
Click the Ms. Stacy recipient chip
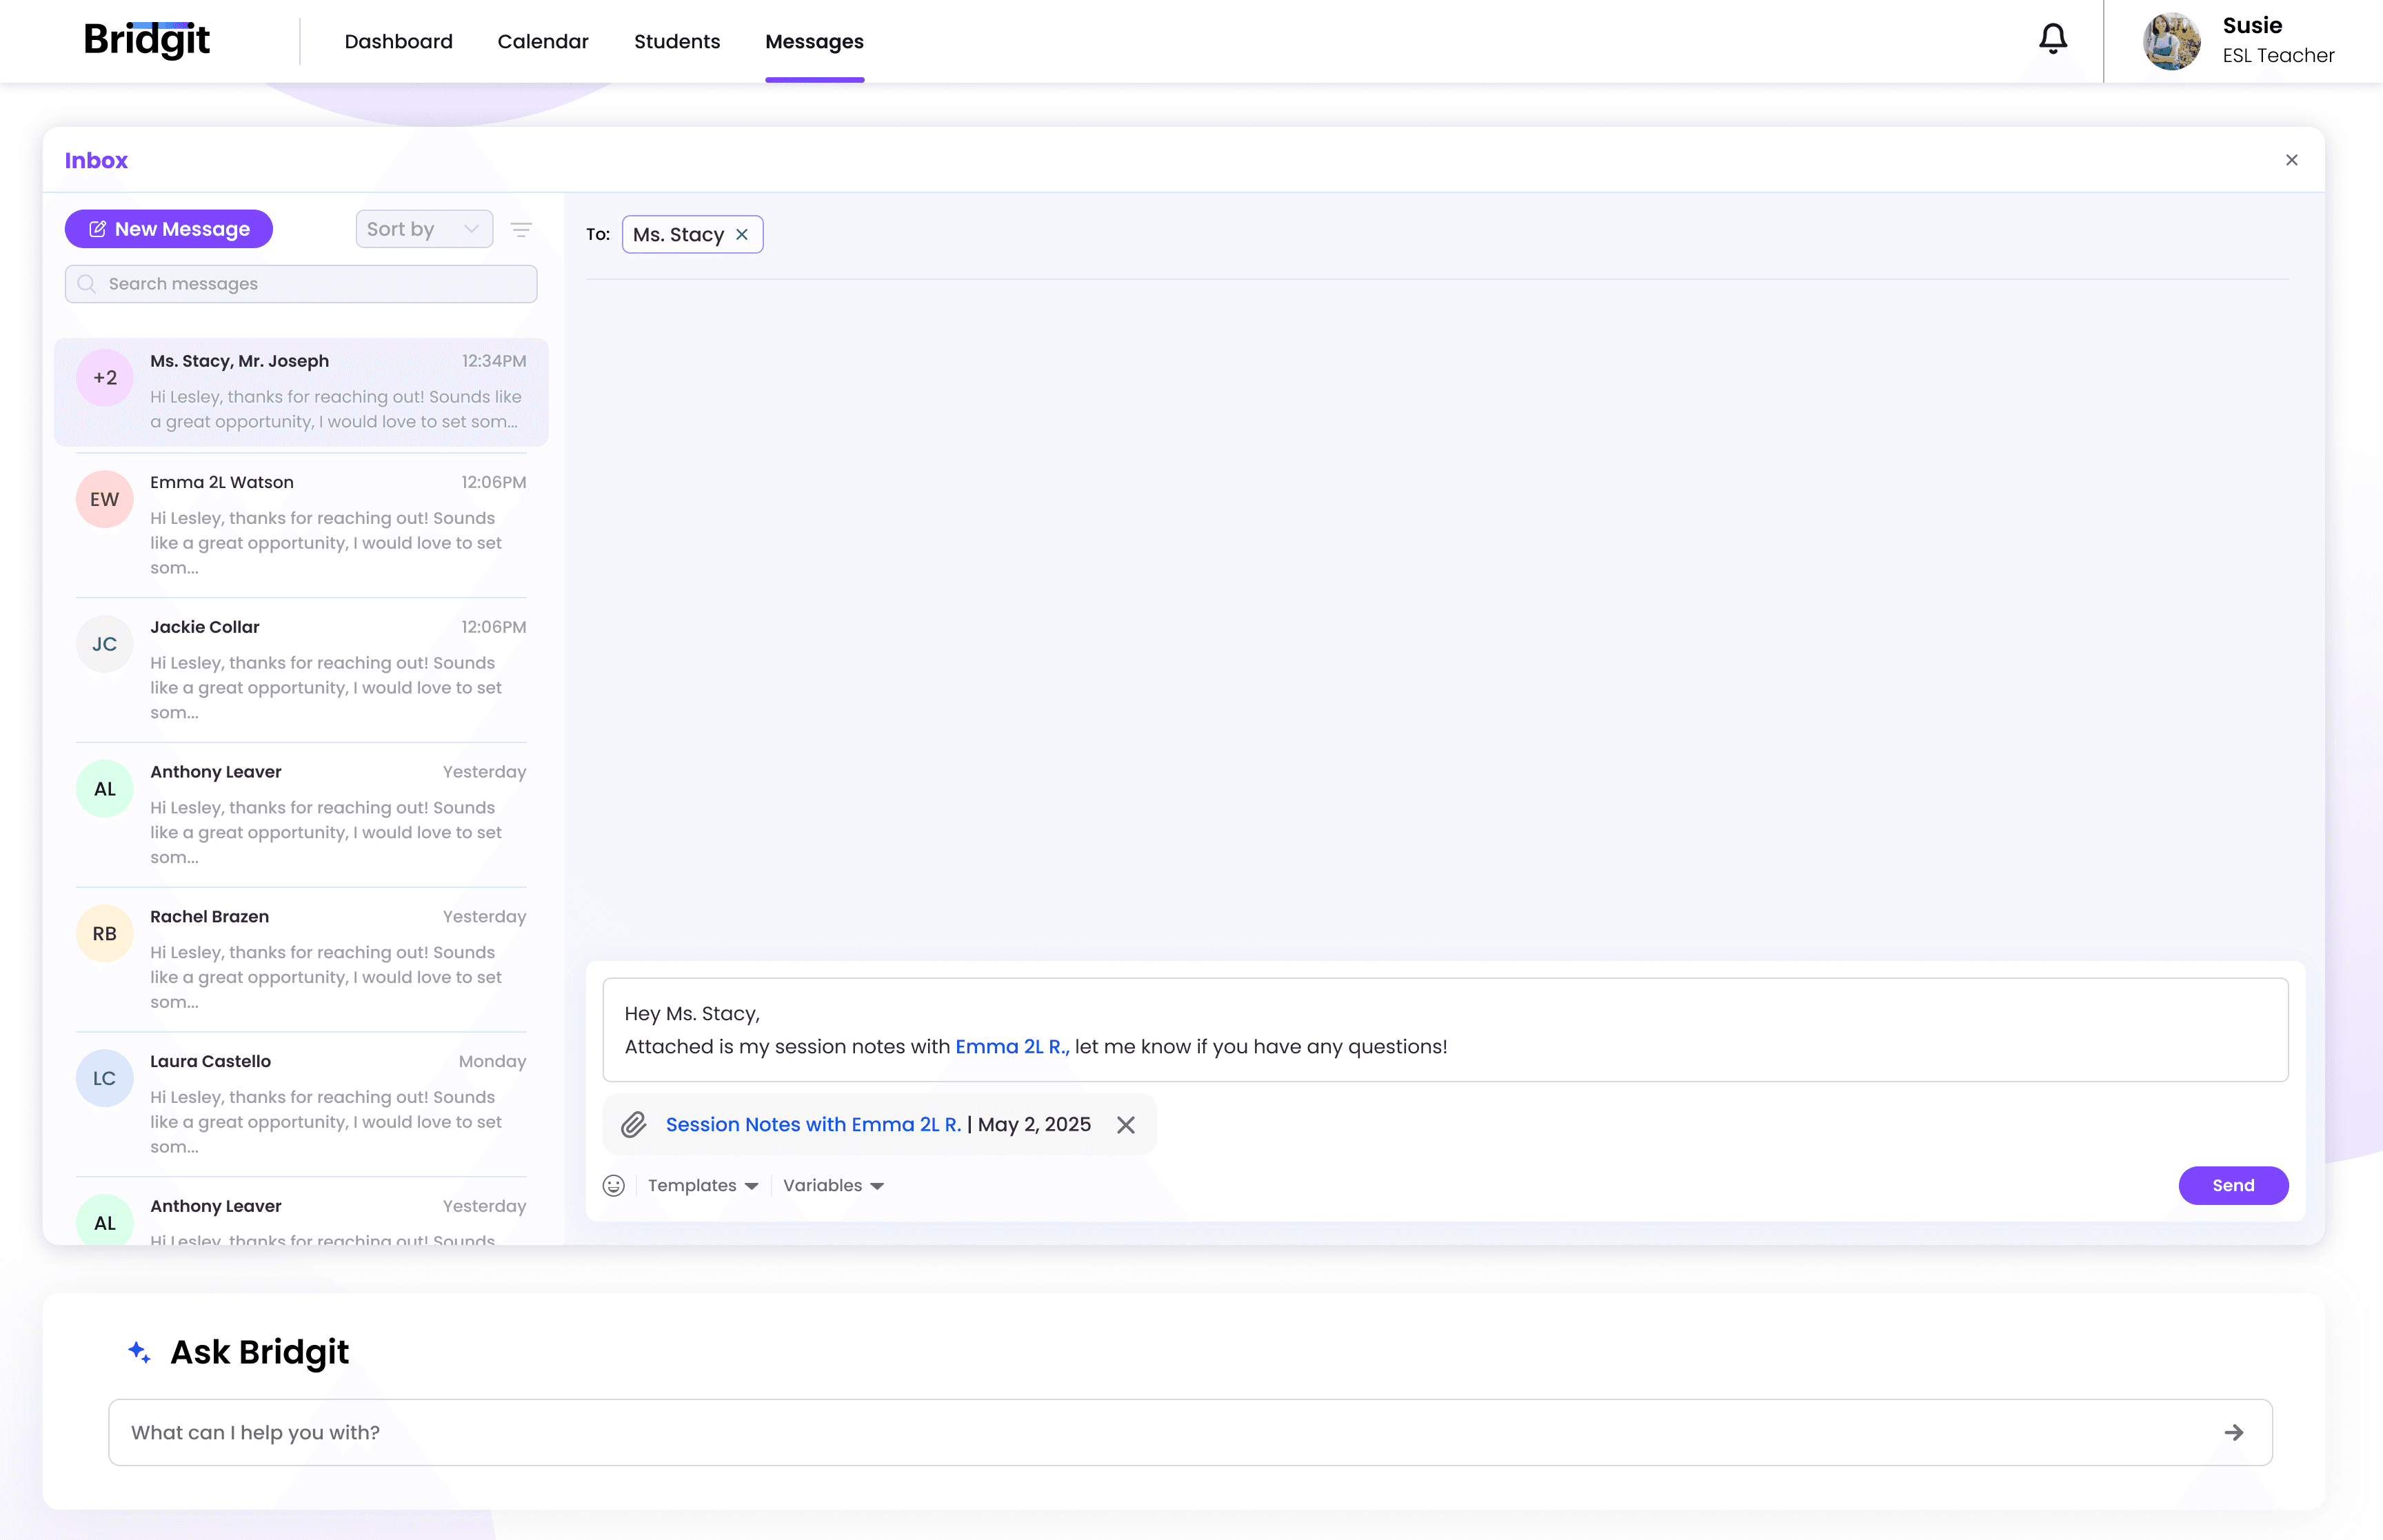[x=692, y=234]
